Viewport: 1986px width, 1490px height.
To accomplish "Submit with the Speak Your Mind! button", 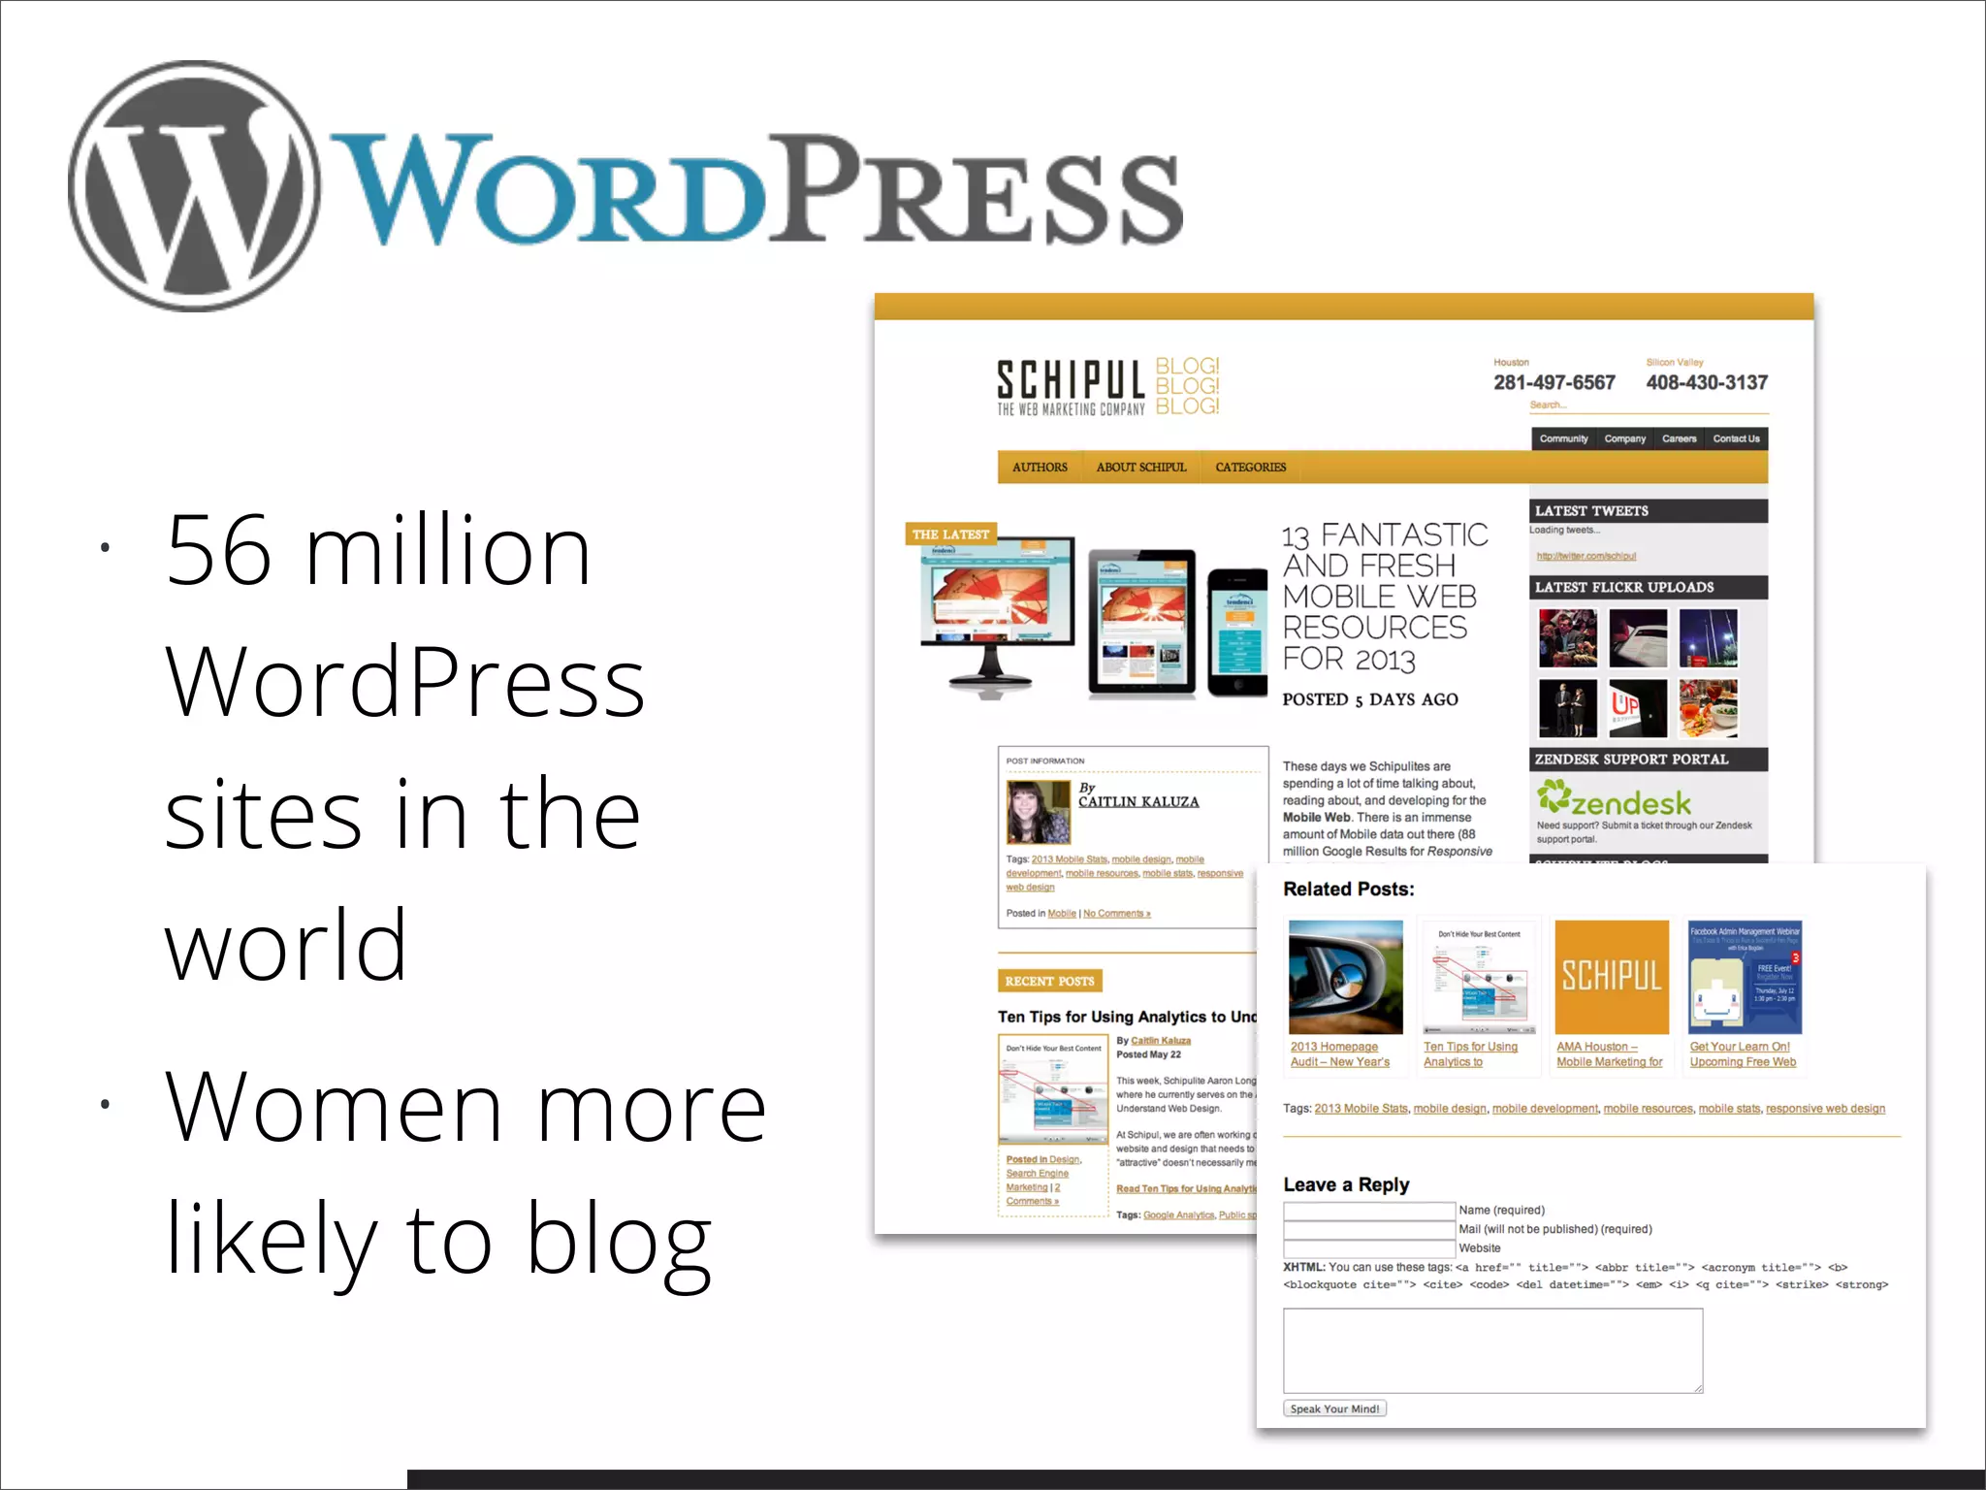I will click(1334, 1409).
